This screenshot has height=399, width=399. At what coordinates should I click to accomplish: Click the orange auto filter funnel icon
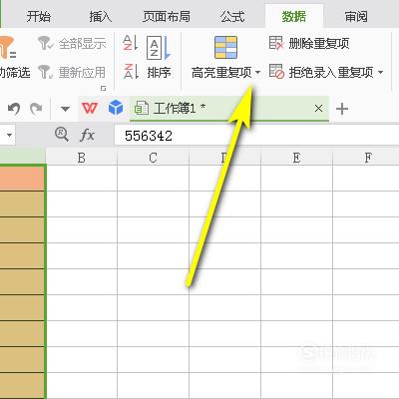click(7, 47)
